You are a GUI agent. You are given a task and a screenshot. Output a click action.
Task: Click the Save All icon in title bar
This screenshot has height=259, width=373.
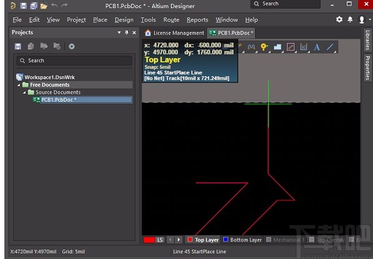tap(34, 6)
